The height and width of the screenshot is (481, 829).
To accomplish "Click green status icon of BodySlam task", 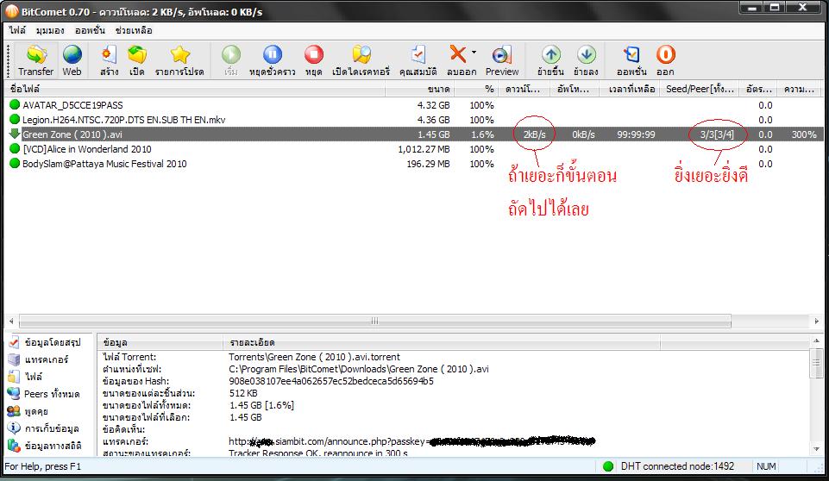I will 15,163.
